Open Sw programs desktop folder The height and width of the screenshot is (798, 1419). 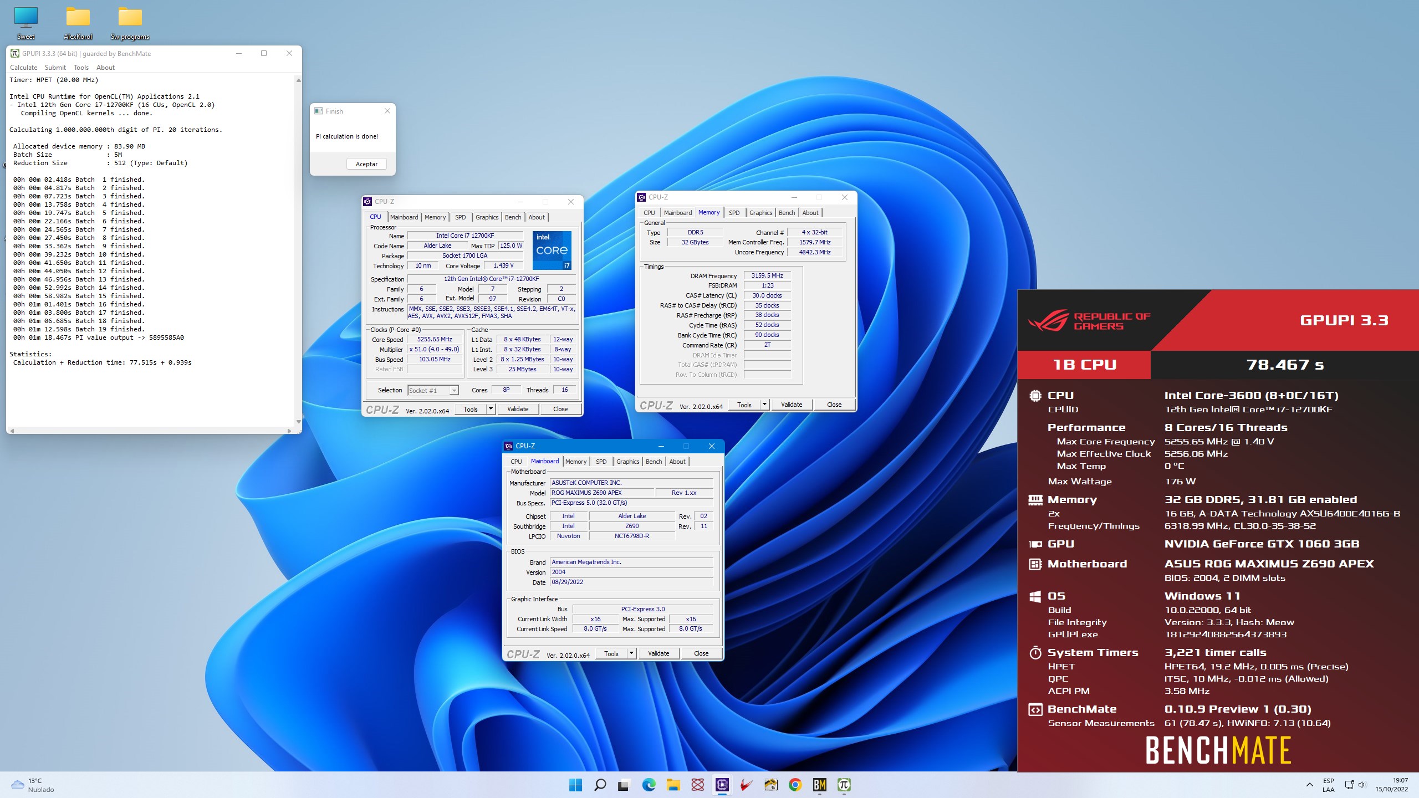pyautogui.click(x=130, y=23)
